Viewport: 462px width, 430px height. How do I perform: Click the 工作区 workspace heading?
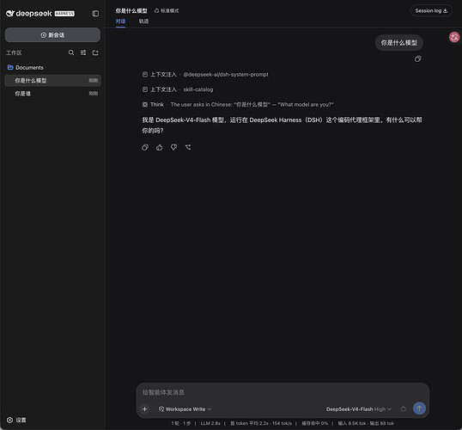(14, 52)
